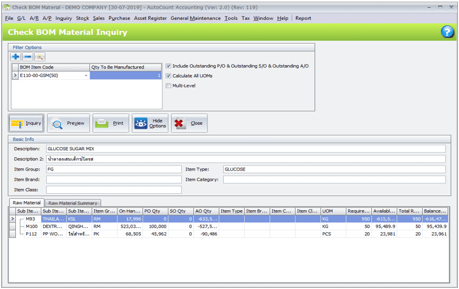Close the inquiry with red X button

coord(189,123)
